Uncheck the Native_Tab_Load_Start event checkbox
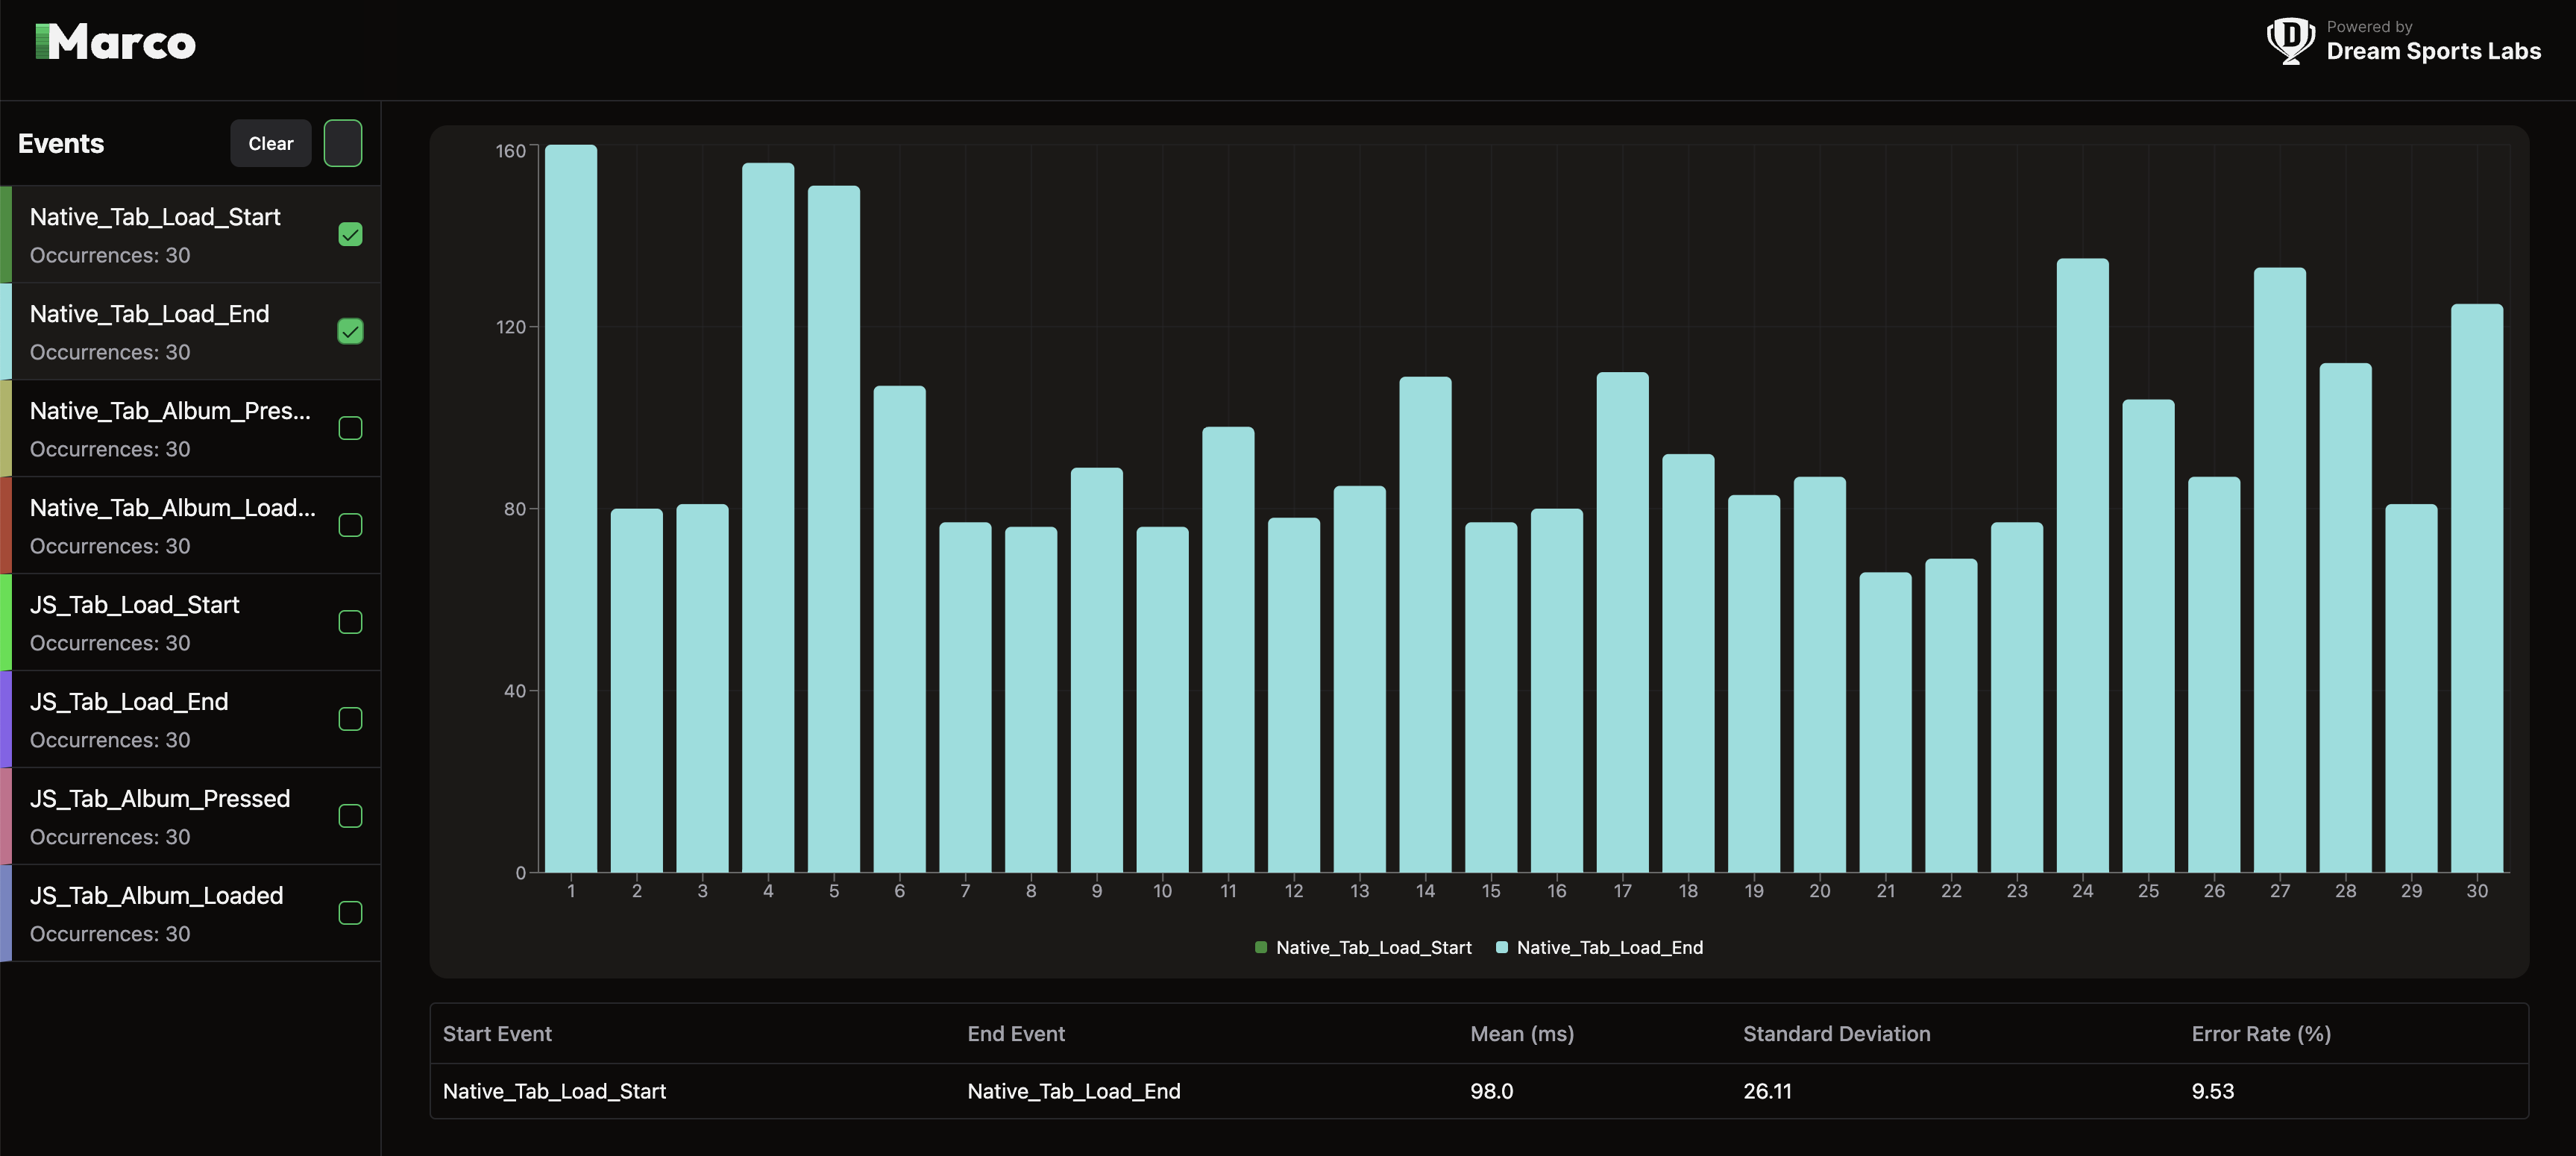This screenshot has height=1156, width=2576. 350,234
